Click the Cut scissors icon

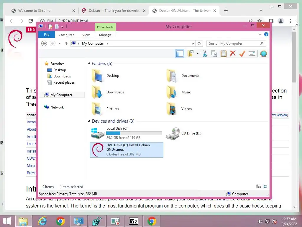point(205,54)
